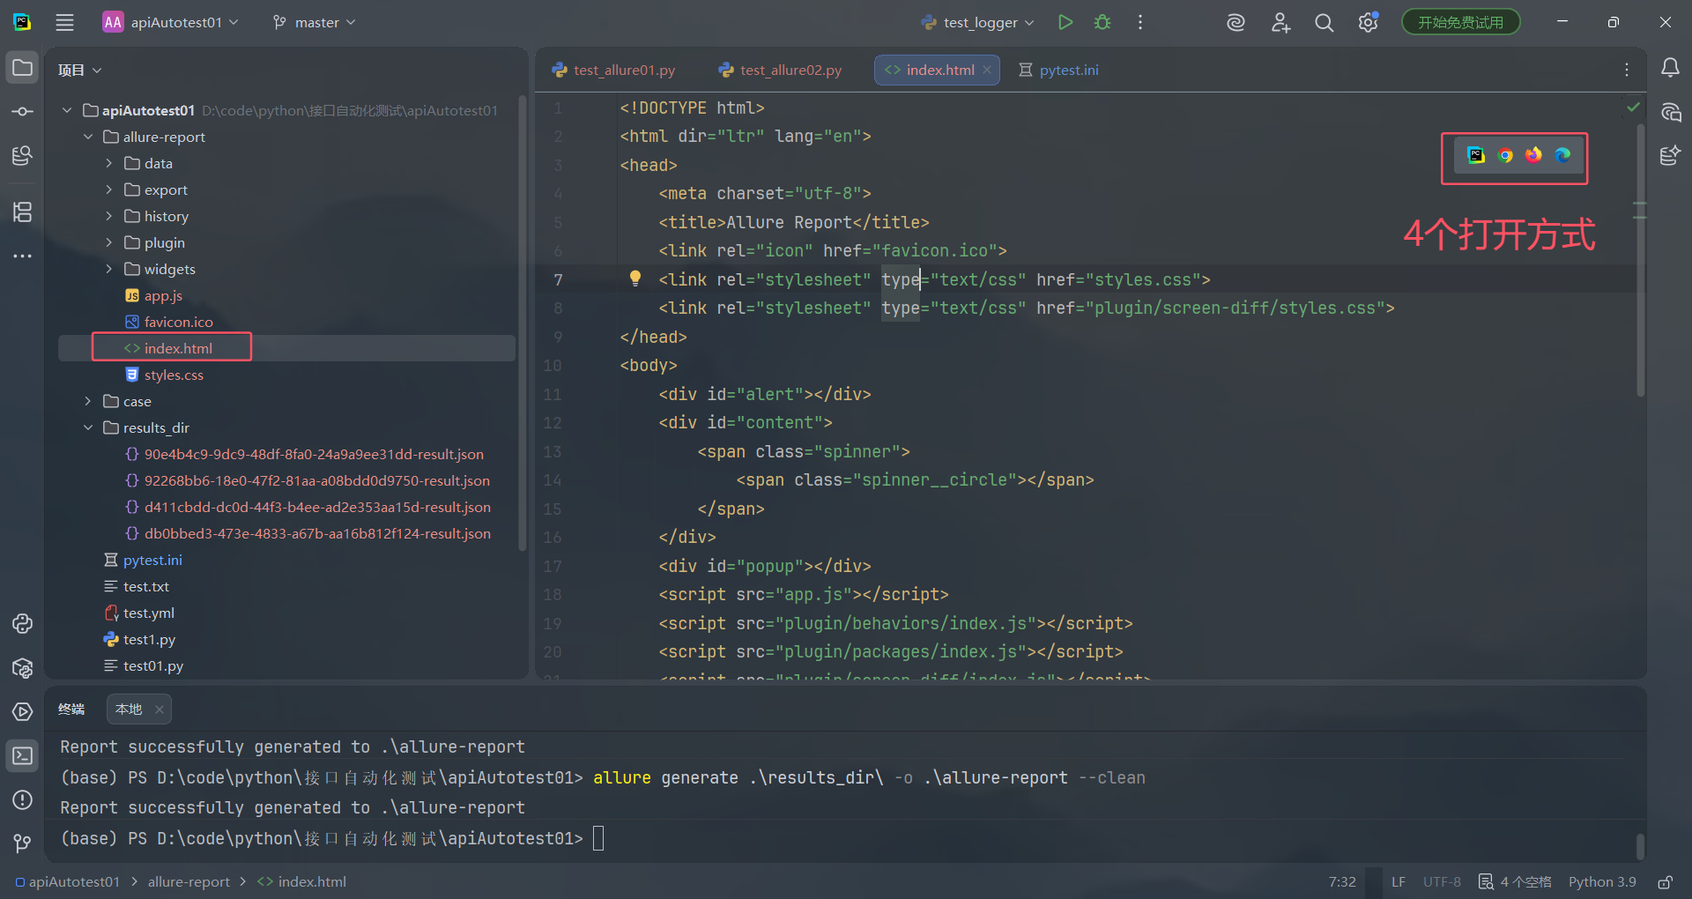
Task: Toggle read-only lock in status bar
Action: (1666, 882)
